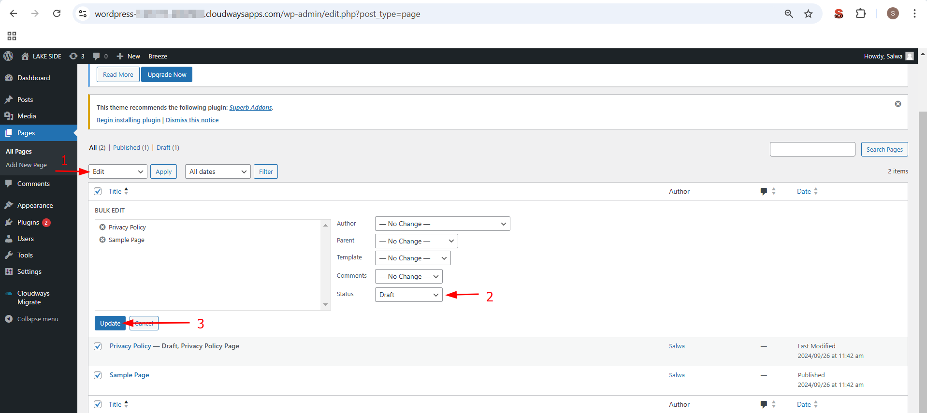This screenshot has height=413, width=927.
Task: Open Dashboard in the sidebar
Action: 33,78
